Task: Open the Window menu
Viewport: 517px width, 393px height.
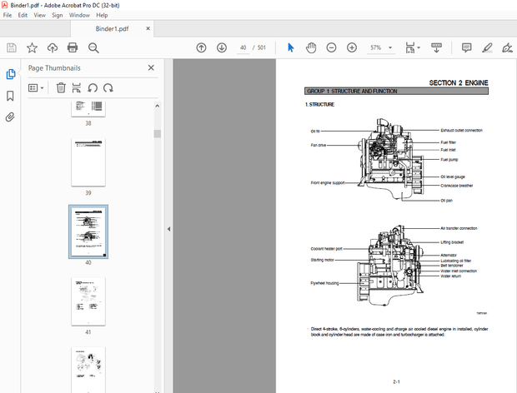Action: pyautogui.click(x=80, y=15)
